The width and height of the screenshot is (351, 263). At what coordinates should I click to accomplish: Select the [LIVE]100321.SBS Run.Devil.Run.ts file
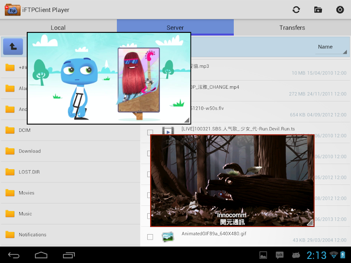(238, 129)
